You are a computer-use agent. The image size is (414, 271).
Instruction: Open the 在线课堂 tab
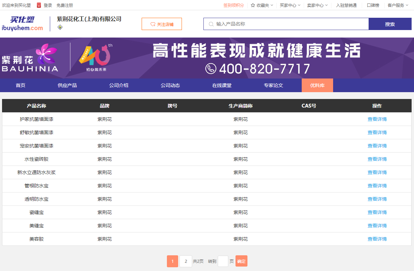[x=222, y=85]
